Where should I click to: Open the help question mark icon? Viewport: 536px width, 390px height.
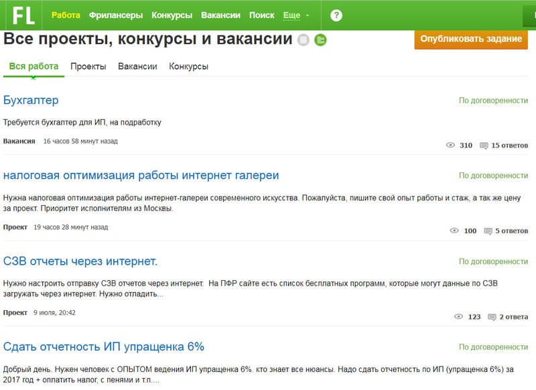(x=336, y=15)
